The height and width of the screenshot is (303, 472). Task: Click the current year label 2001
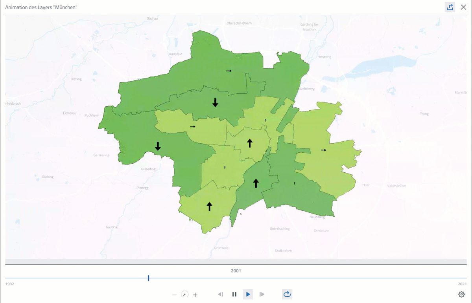236,271
